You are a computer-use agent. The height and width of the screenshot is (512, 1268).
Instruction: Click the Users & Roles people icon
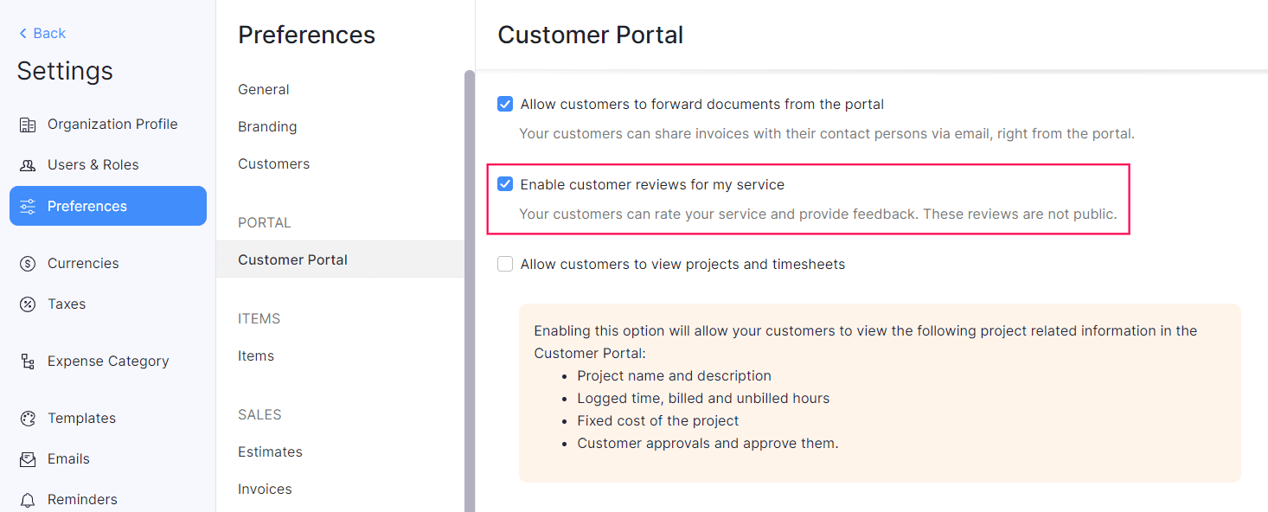pos(28,165)
